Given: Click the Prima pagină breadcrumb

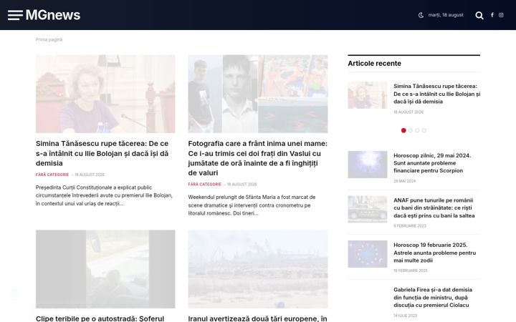Looking at the screenshot, I should pyautogui.click(x=49, y=40).
